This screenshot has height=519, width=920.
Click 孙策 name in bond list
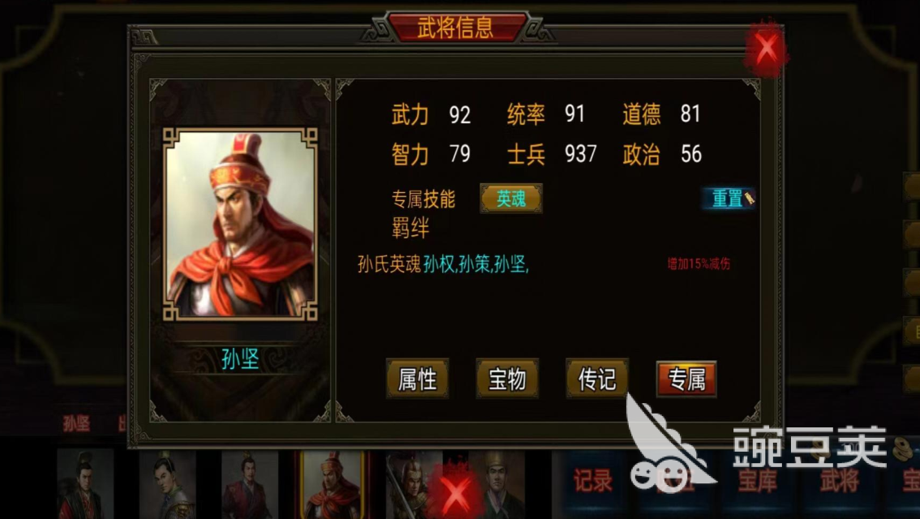click(x=474, y=264)
